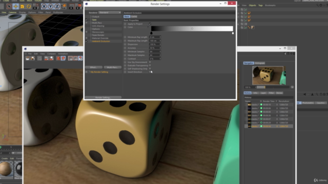
Task: Open the Histogram tab in Picture Viewer
Action: click(260, 63)
